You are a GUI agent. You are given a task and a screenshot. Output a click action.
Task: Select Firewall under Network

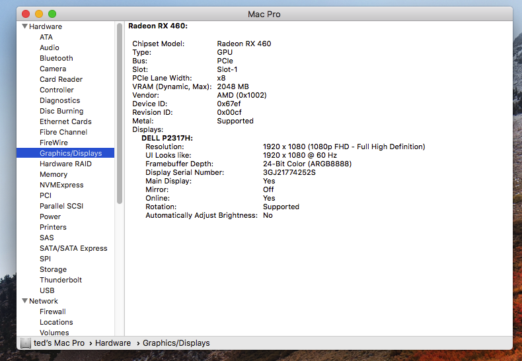pyautogui.click(x=53, y=312)
